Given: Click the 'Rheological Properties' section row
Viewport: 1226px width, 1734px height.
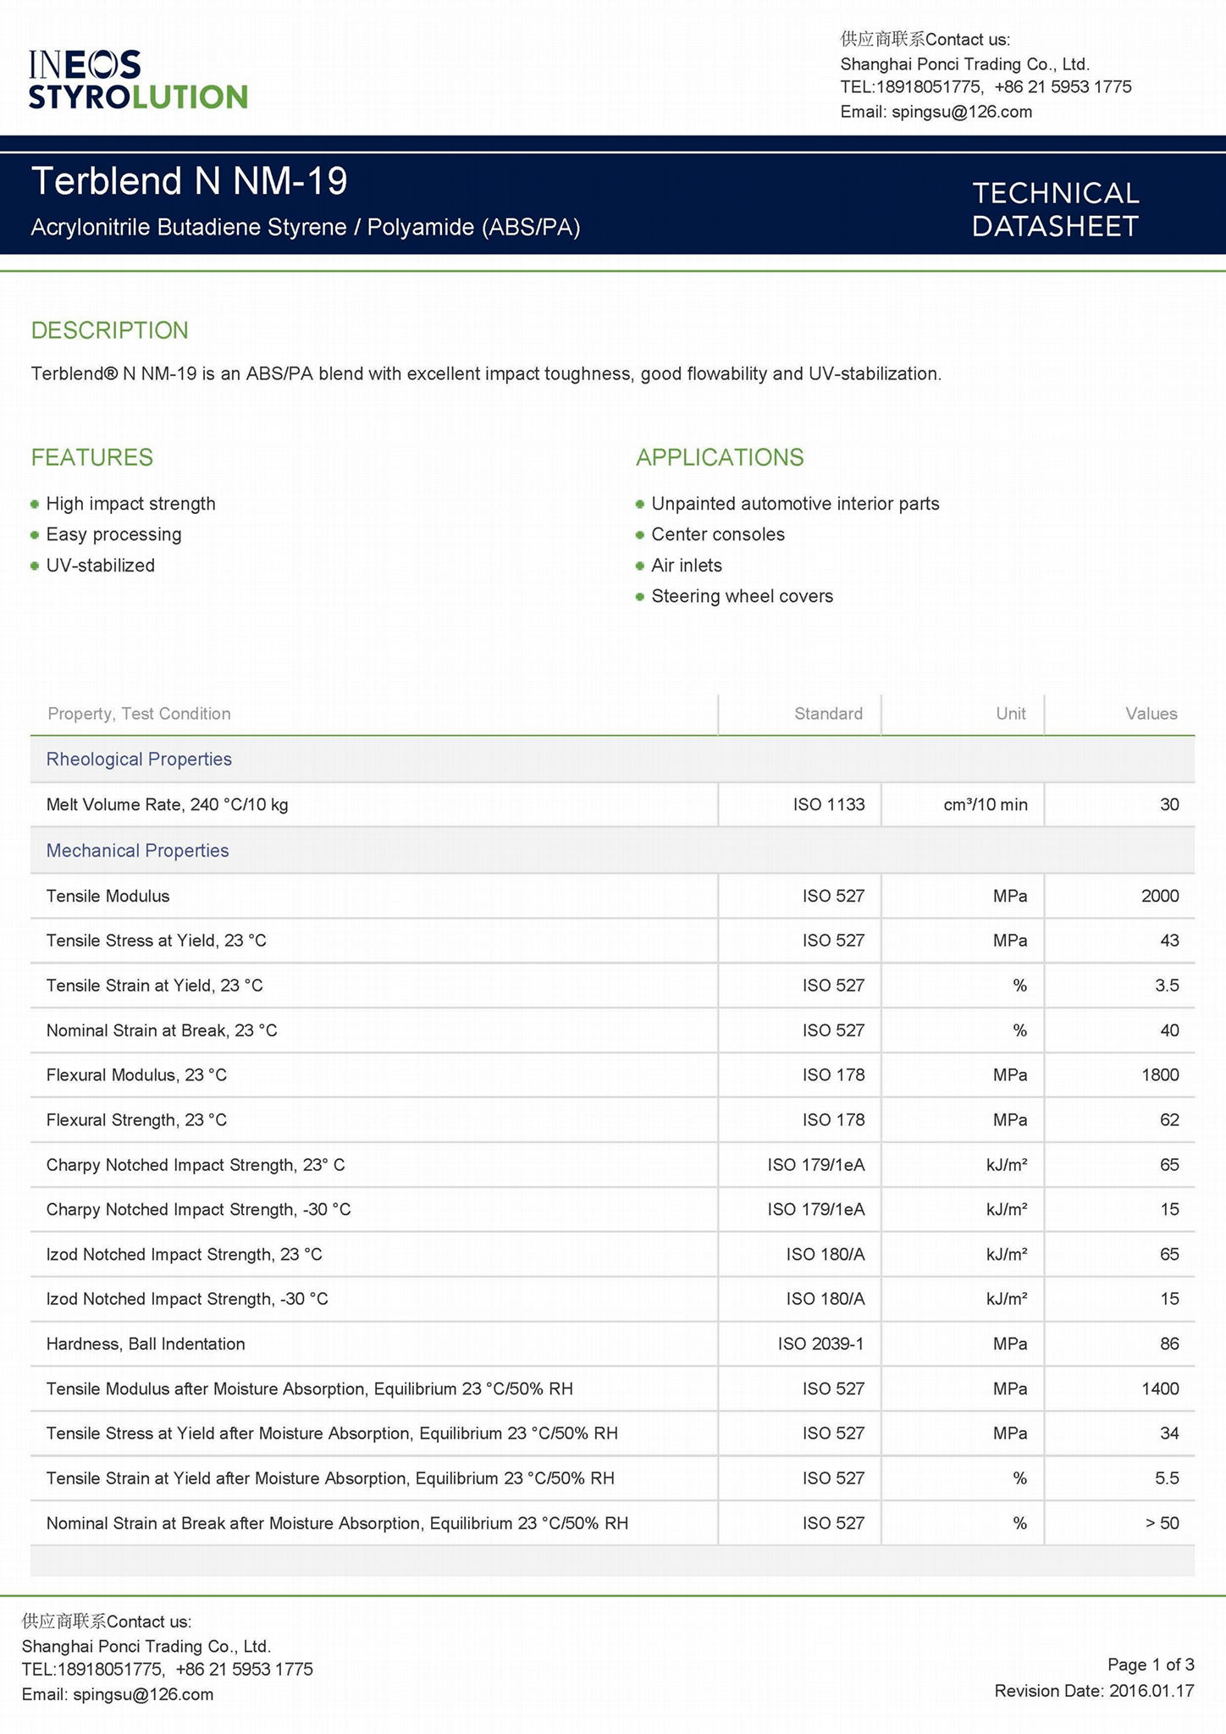Looking at the screenshot, I should 612,759.
